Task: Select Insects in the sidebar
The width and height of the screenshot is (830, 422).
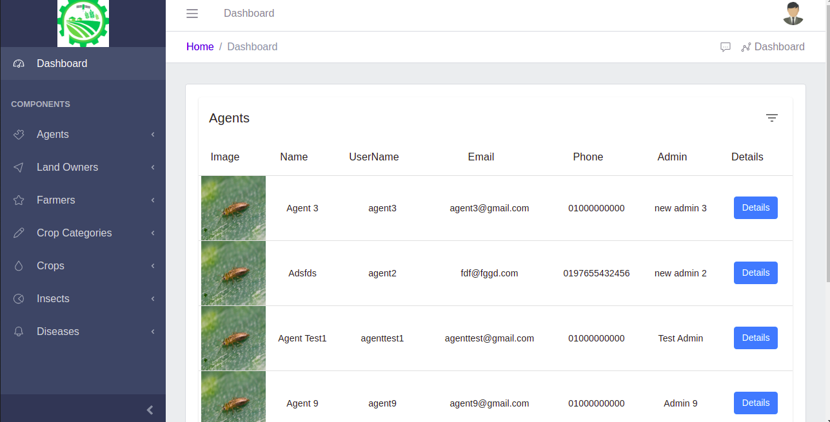Action: (53, 299)
